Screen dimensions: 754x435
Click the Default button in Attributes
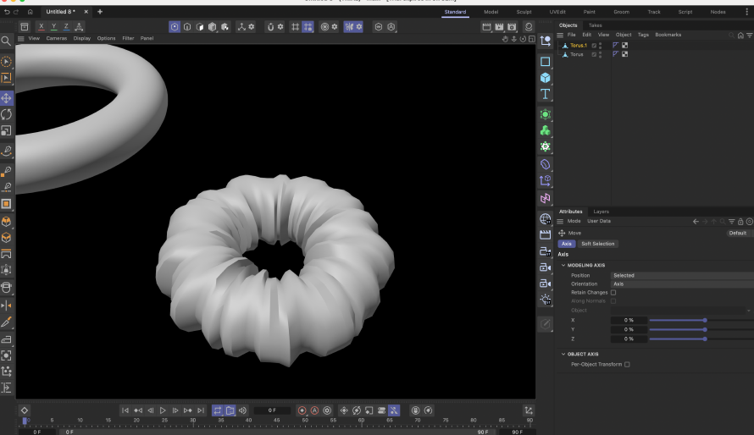coord(737,233)
